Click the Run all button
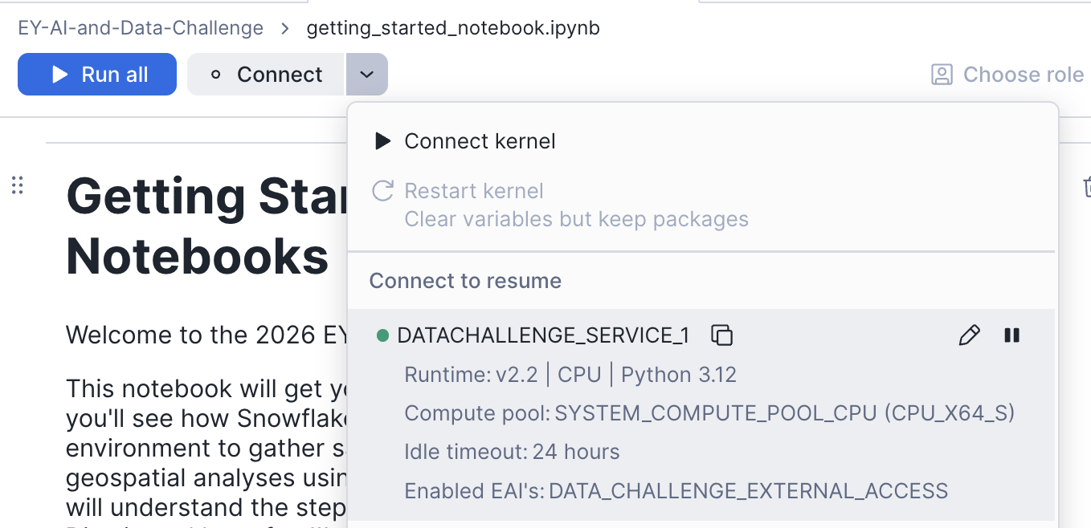 pos(97,75)
